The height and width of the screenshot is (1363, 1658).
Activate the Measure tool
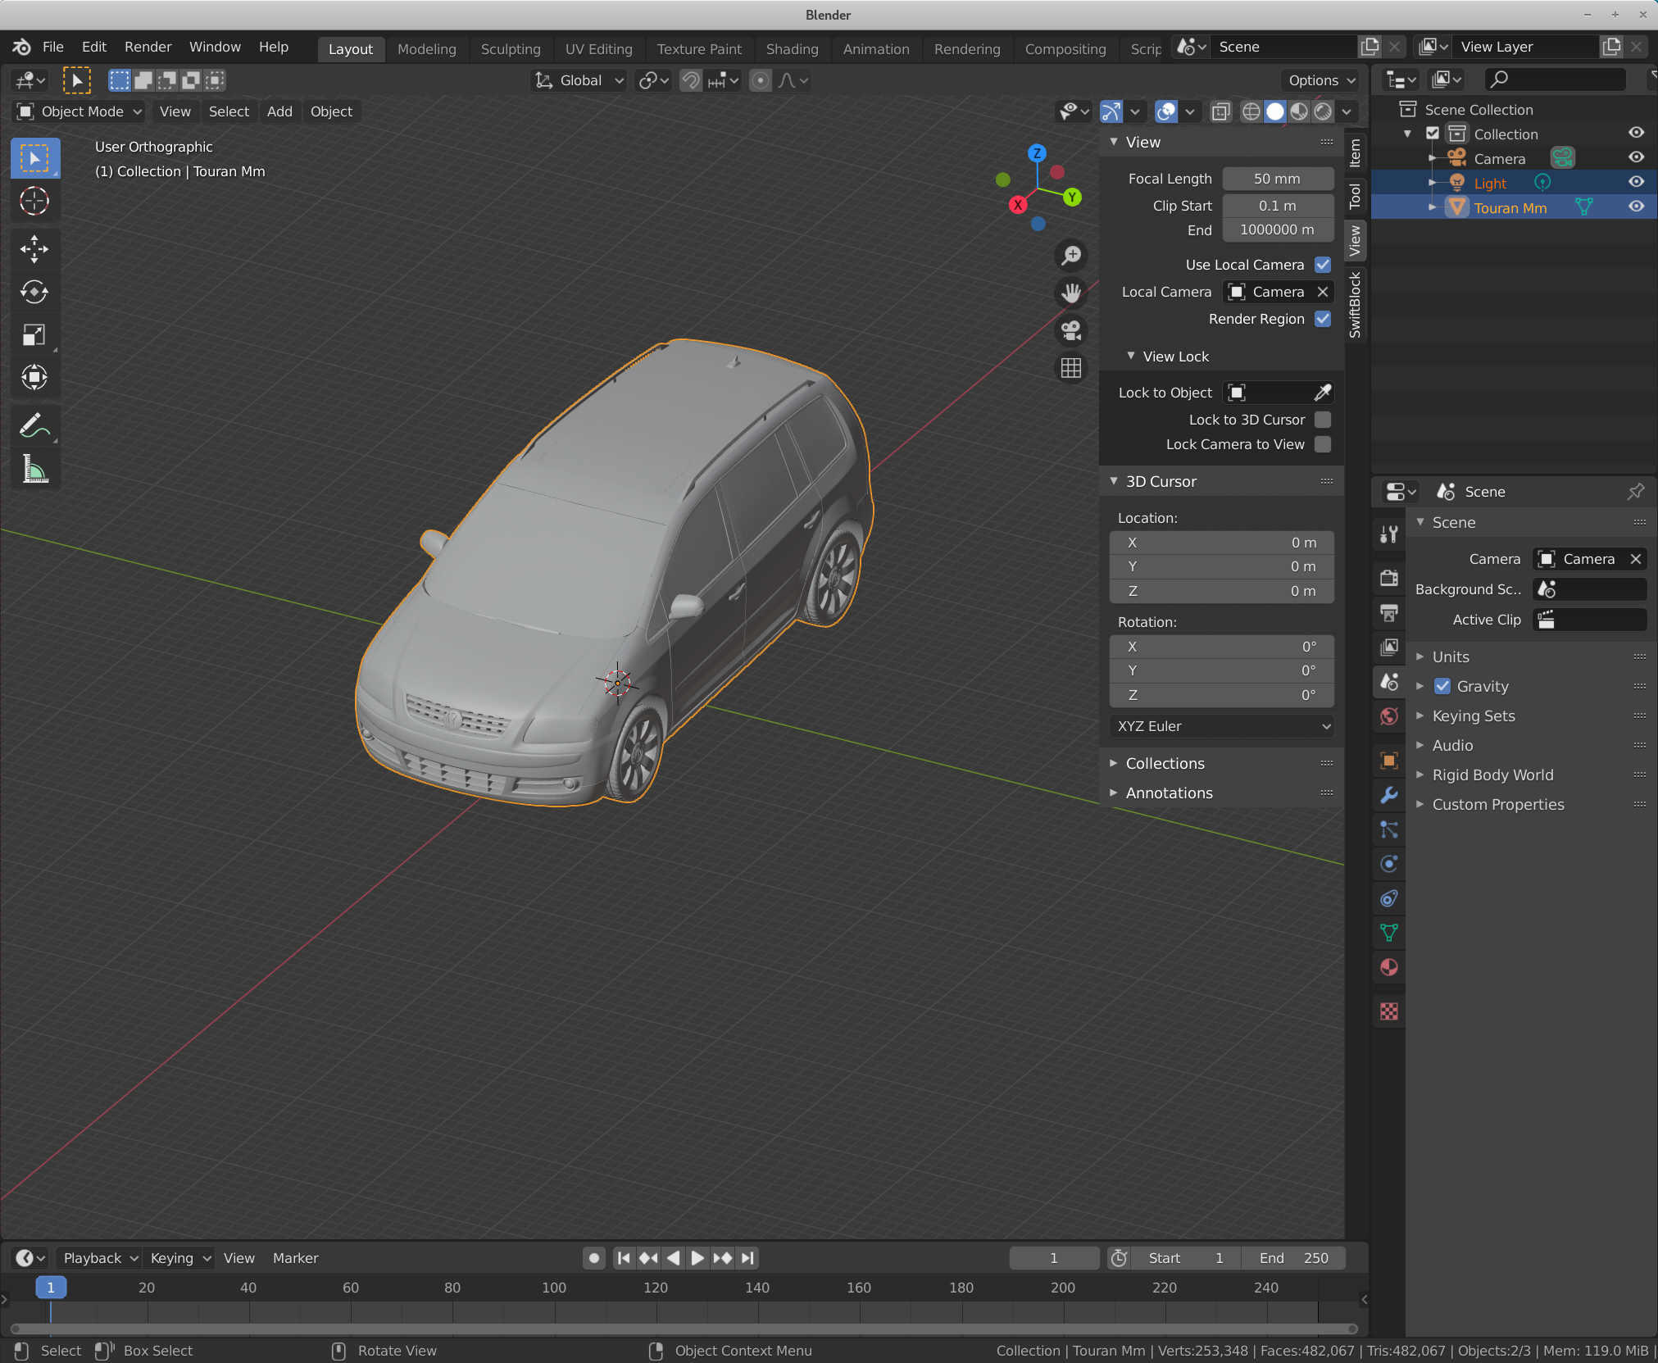[x=34, y=470]
